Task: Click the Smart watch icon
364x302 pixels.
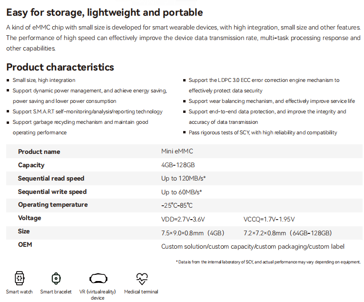Action: (19, 278)
